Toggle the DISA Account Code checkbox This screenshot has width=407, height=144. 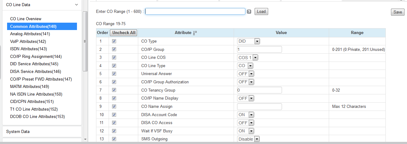tap(114, 115)
